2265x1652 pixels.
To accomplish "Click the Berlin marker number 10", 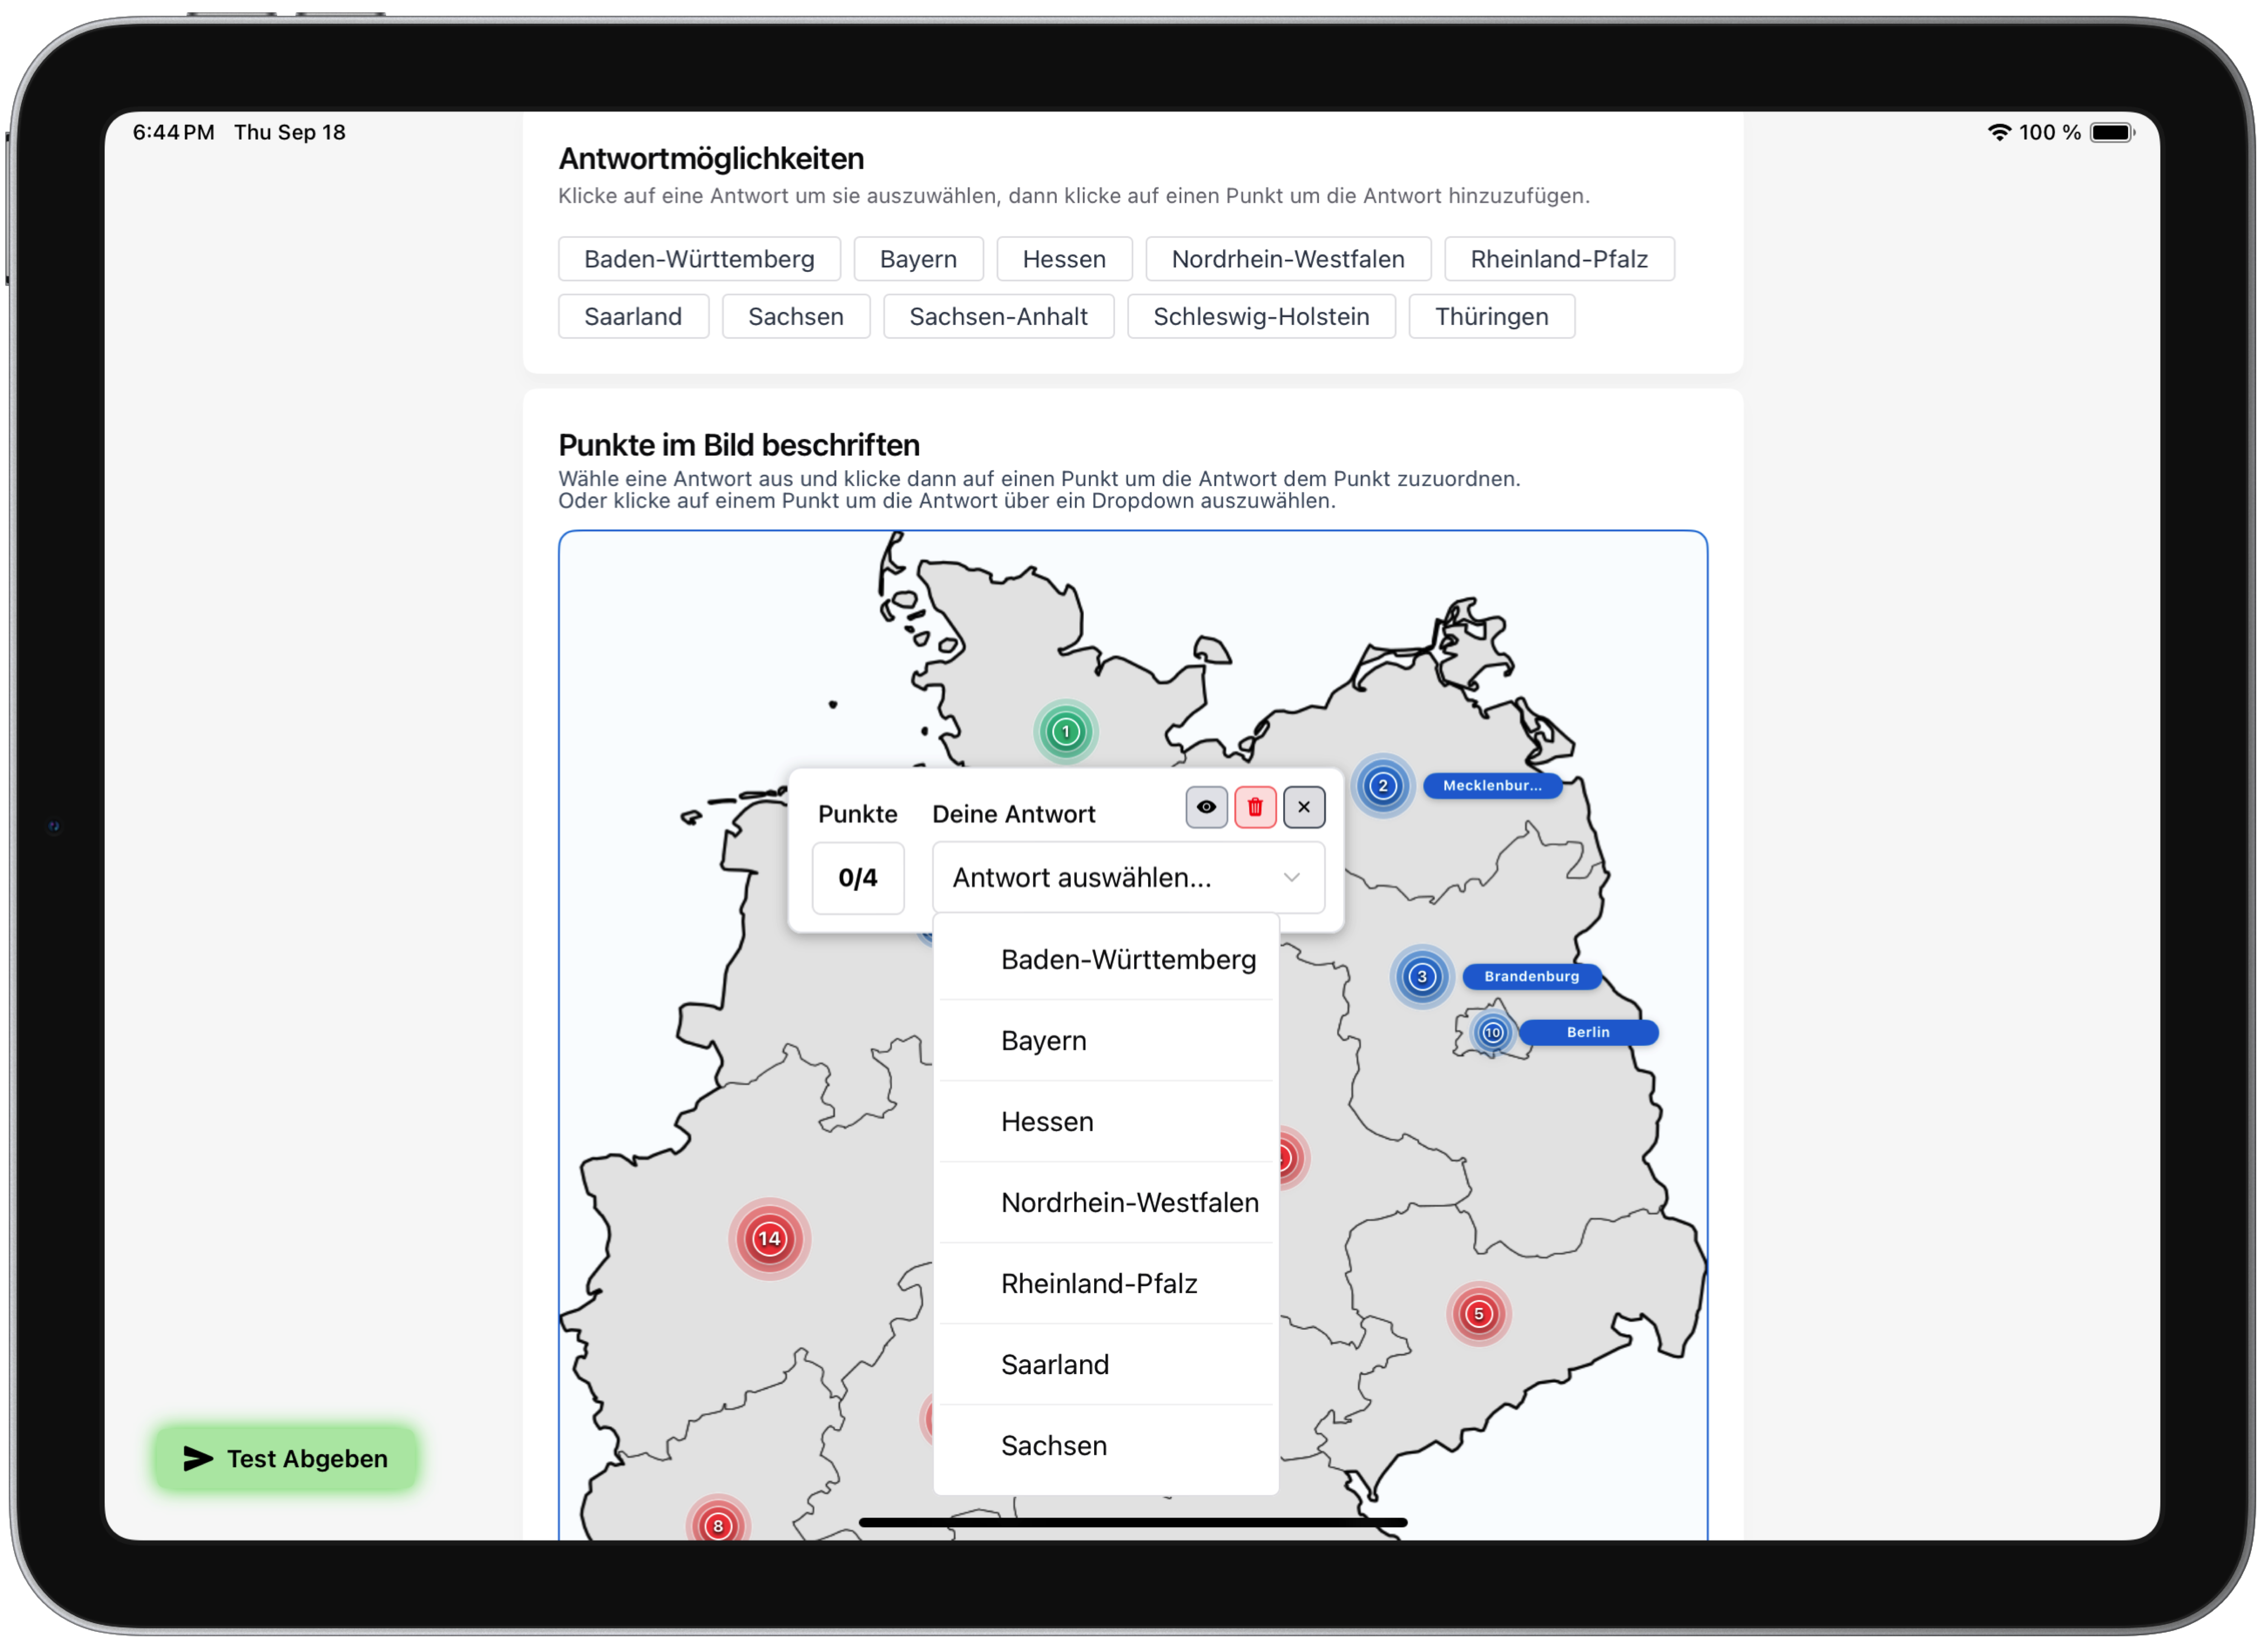I will [1493, 1032].
